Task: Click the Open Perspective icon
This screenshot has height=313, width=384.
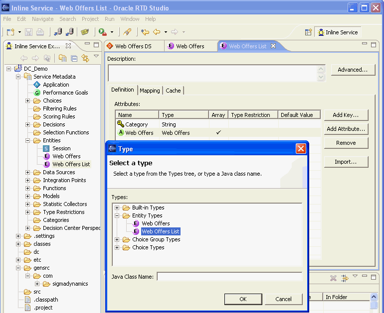Action: click(308, 32)
